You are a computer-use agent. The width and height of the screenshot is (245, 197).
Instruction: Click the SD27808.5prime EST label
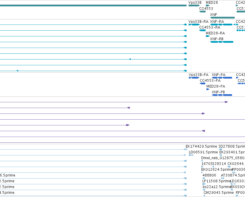232,146
